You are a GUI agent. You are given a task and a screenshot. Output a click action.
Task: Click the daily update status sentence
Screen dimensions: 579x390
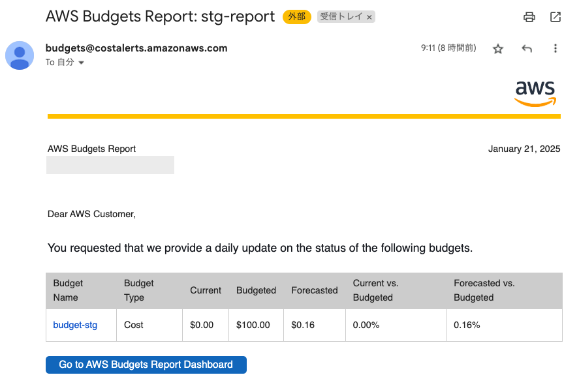(x=260, y=248)
